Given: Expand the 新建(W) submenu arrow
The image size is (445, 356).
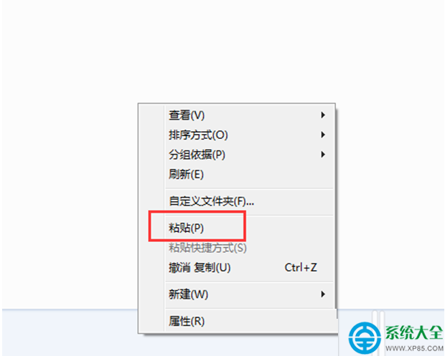Looking at the screenshot, I should click(x=323, y=294).
